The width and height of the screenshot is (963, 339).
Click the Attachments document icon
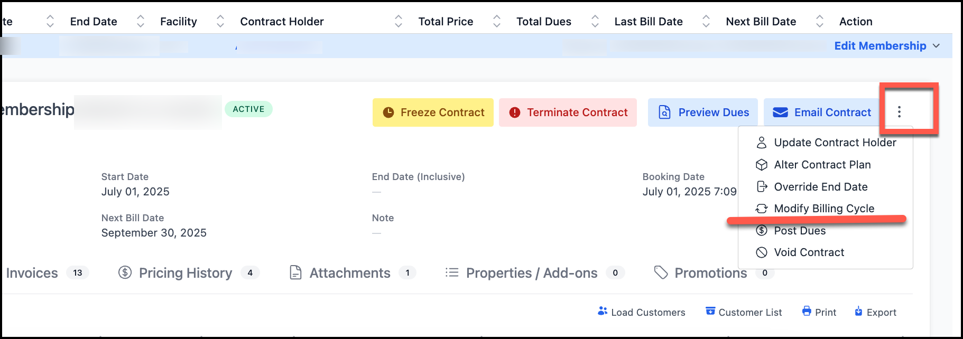tap(296, 272)
